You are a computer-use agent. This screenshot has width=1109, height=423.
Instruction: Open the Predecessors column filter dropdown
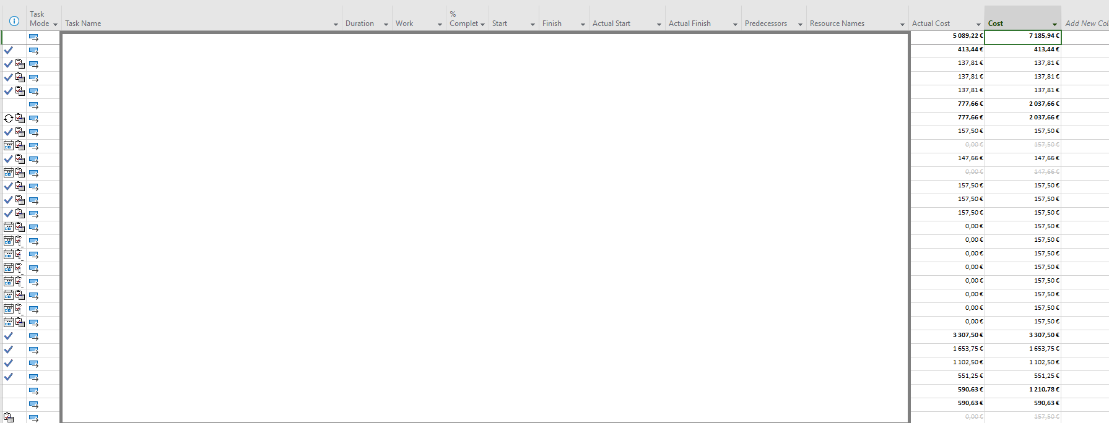pyautogui.click(x=800, y=25)
